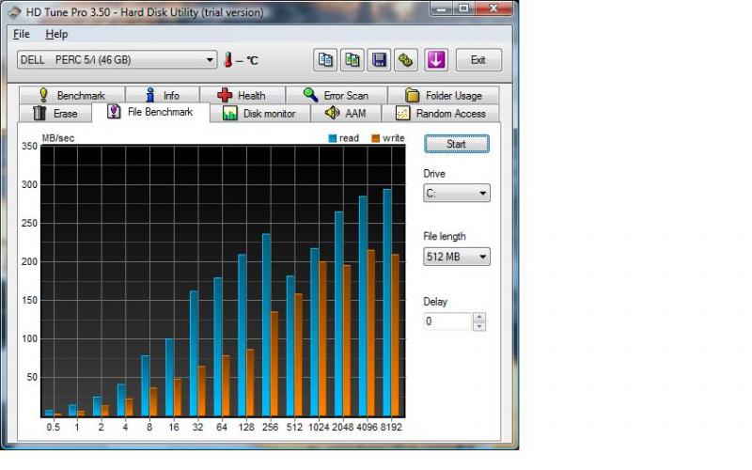Screen dimensions: 752x470
Task: Click the MB/sec axis label
Action: (x=58, y=138)
